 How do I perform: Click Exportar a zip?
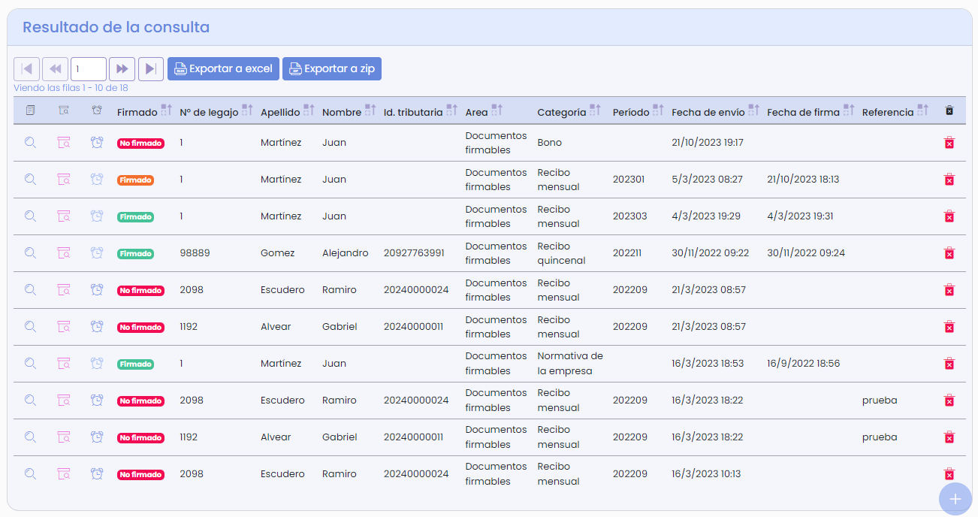tap(331, 68)
